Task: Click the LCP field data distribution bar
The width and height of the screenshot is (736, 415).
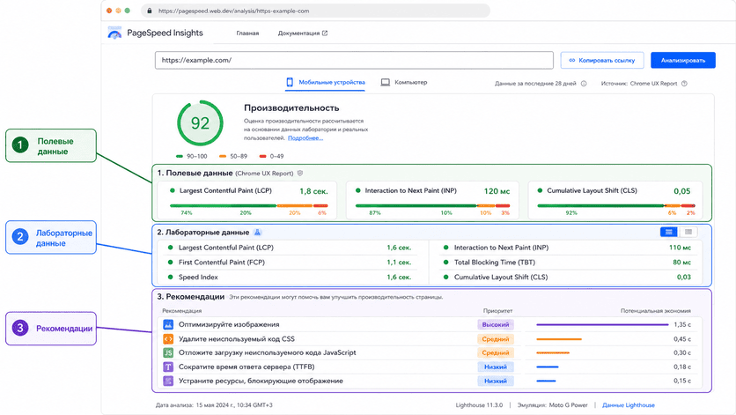Action: [249, 205]
